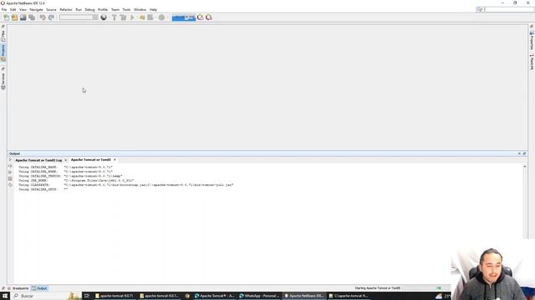Click the Task View taskbar icon
The image size is (535, 300).
(87, 296)
